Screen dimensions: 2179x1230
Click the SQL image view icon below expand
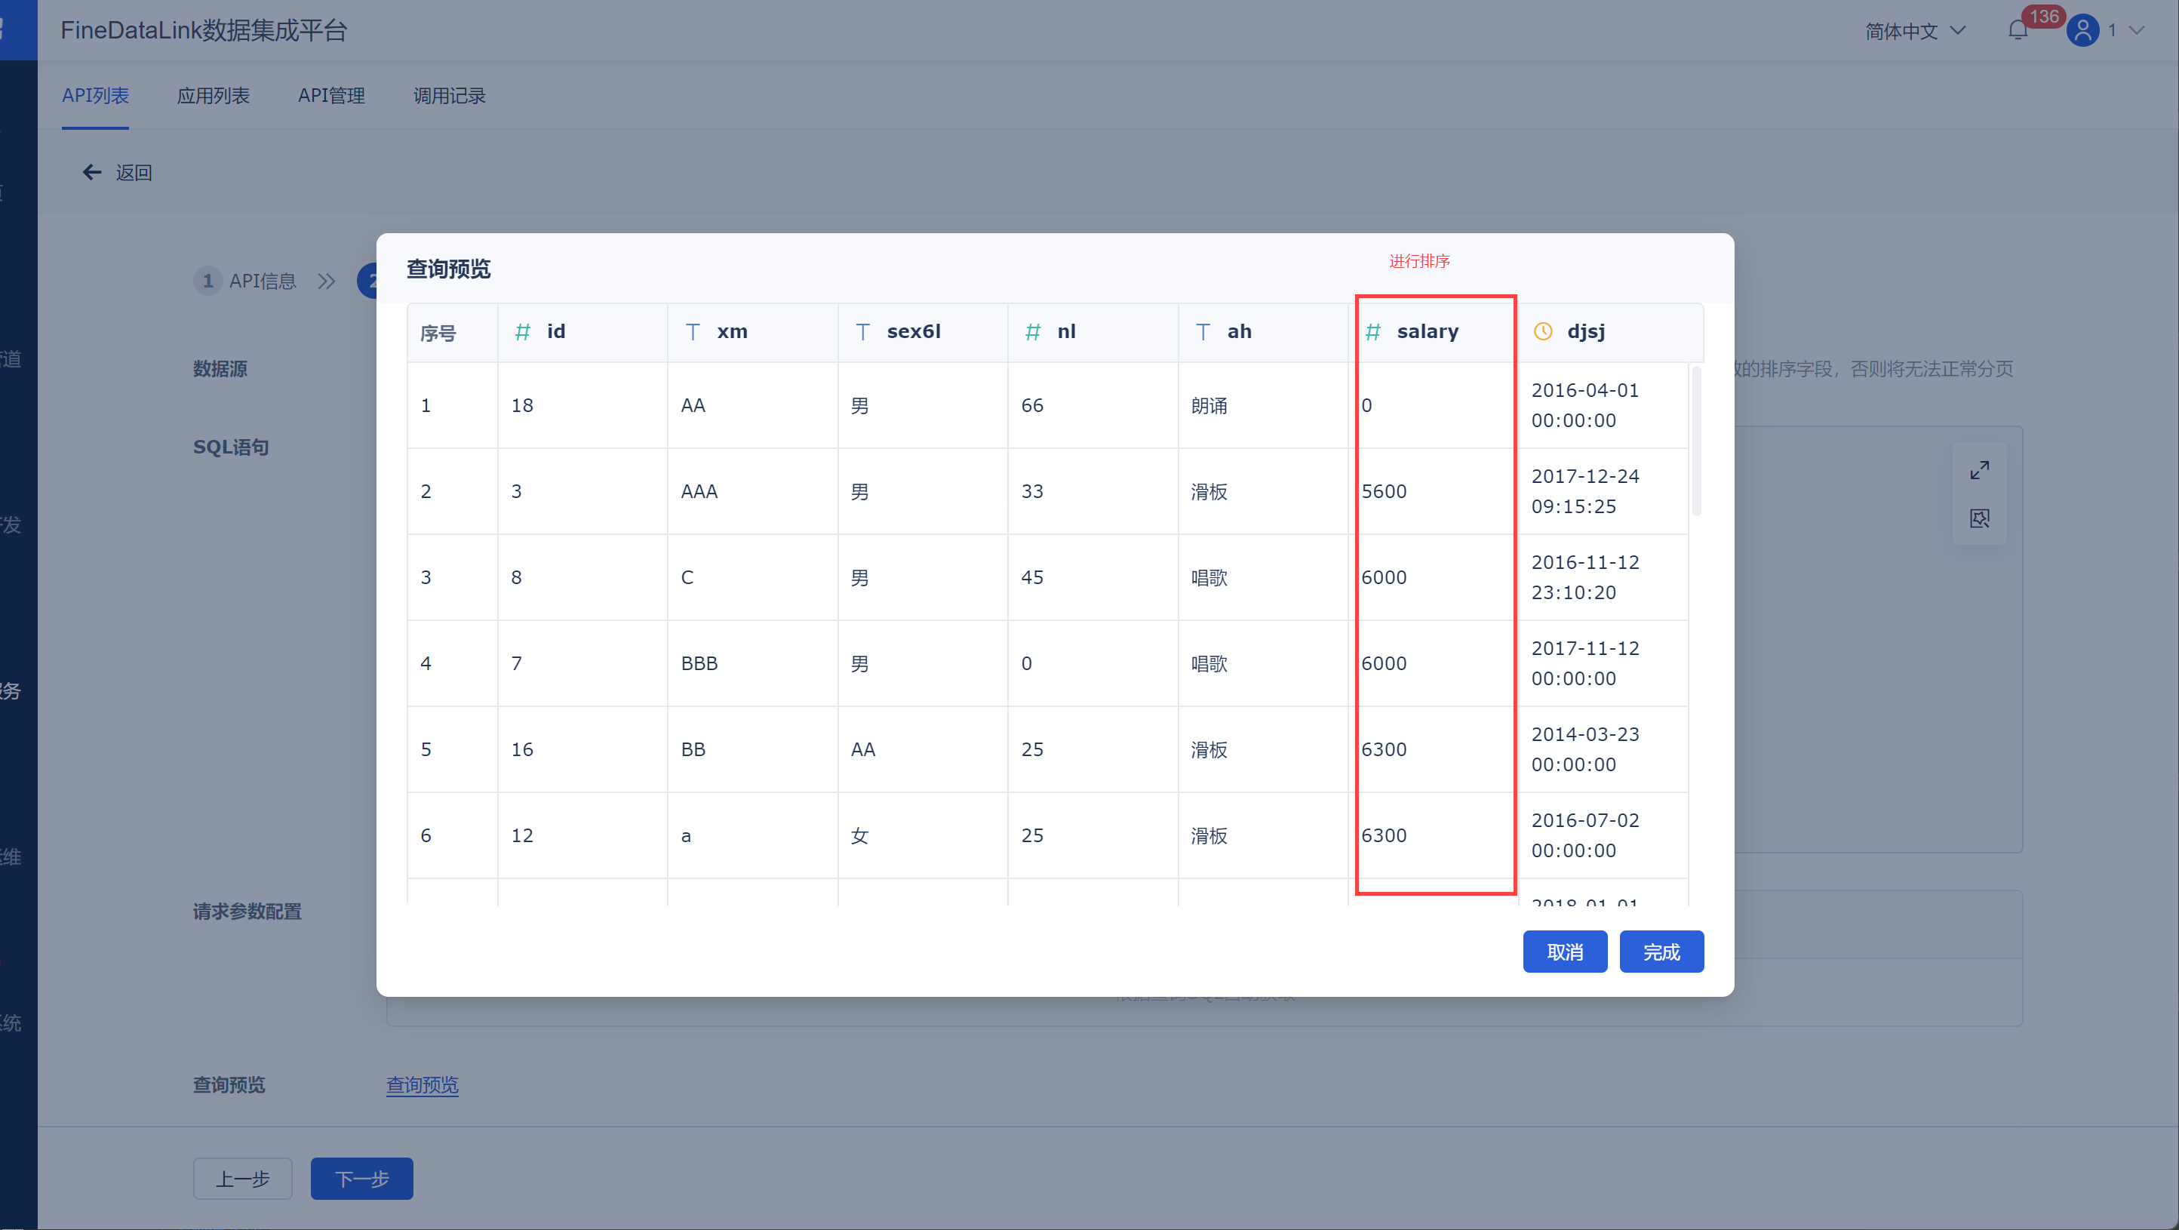(x=1979, y=518)
